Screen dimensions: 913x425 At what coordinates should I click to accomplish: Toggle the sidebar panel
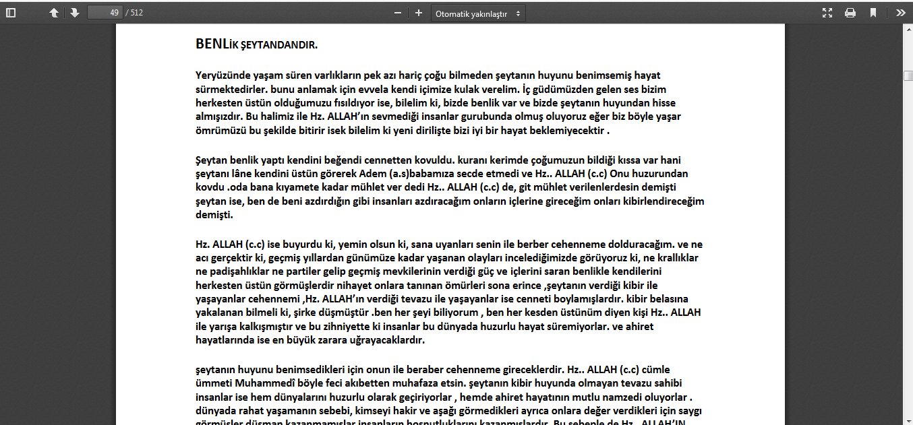coord(10,13)
